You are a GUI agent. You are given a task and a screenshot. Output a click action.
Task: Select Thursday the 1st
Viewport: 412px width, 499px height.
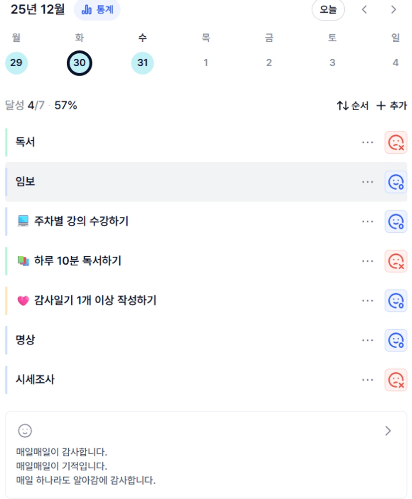click(x=206, y=63)
